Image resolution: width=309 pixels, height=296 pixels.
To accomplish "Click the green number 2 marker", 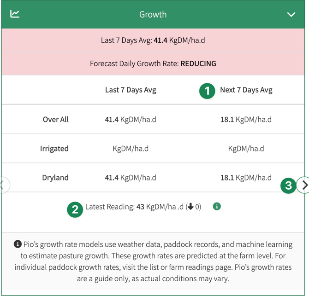I will pyautogui.click(x=75, y=209).
